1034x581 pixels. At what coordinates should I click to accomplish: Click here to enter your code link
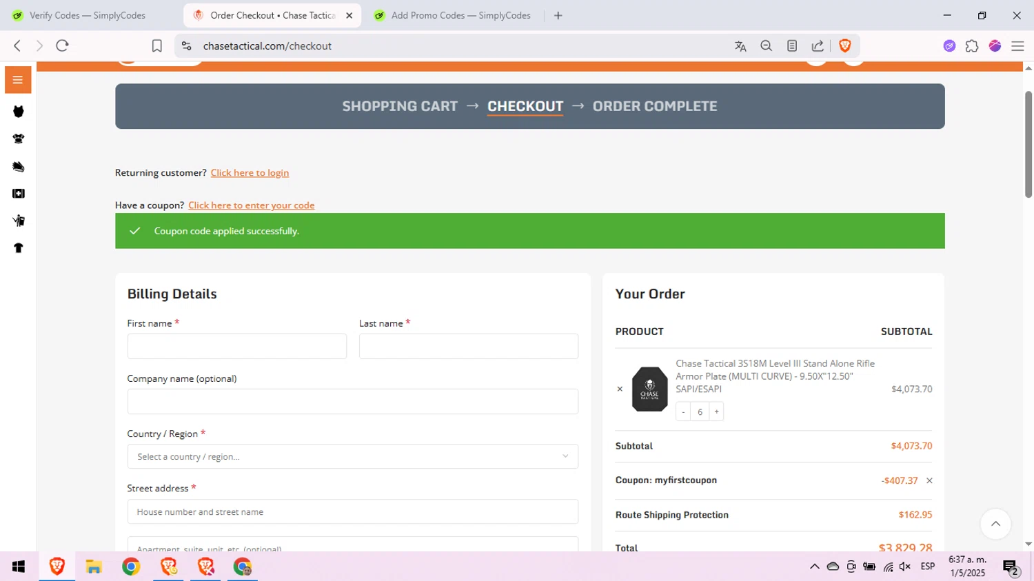(x=252, y=205)
